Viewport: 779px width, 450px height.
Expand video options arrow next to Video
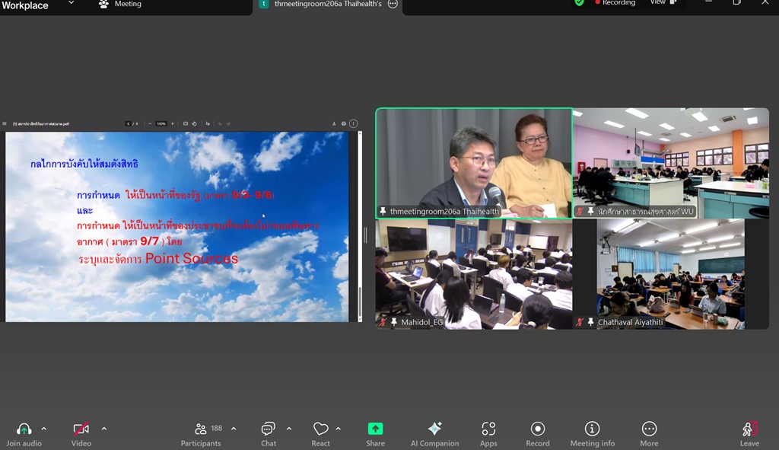(103, 429)
